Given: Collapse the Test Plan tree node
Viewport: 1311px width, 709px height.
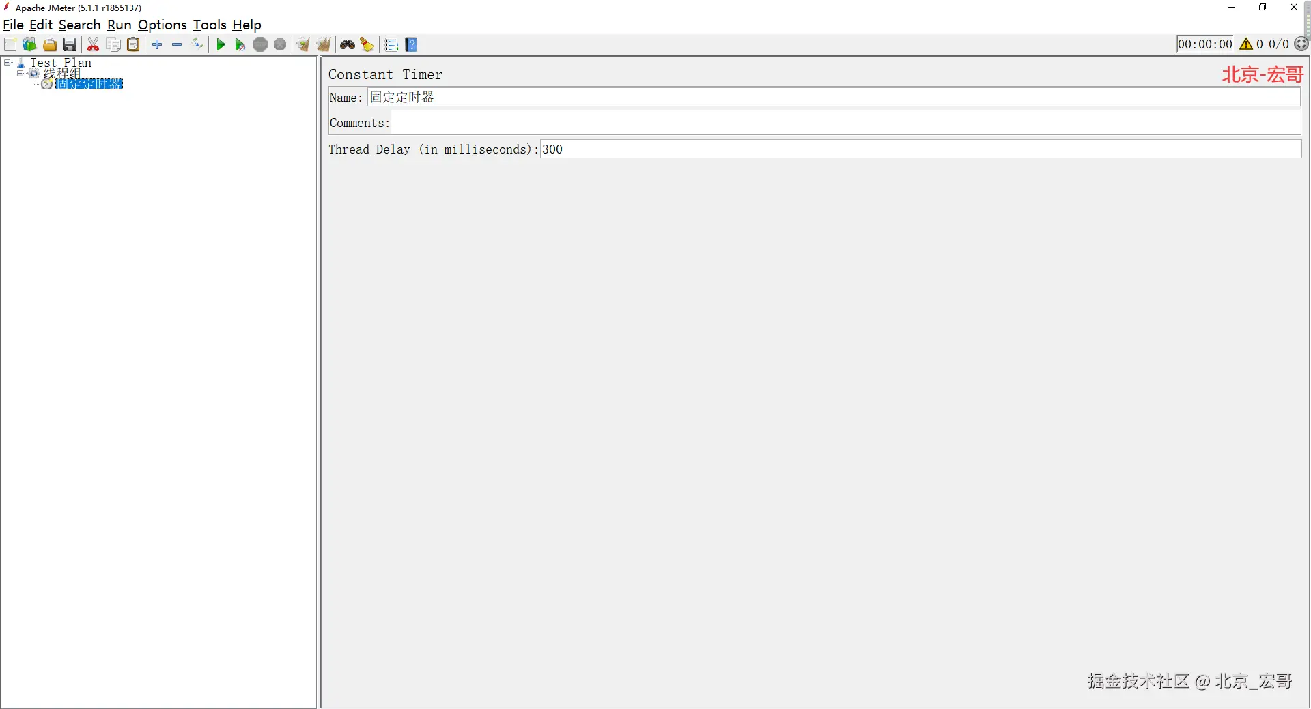Looking at the screenshot, I should (8, 63).
